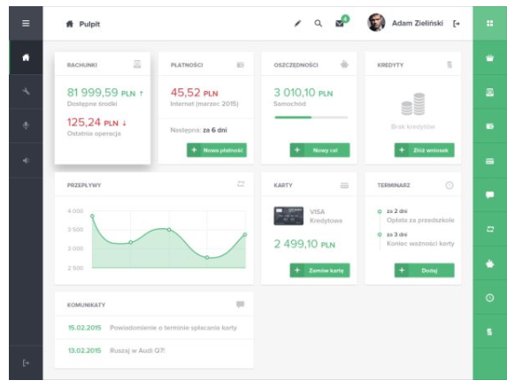Click the Złóż wniosek button
Image resolution: width=514 pixels, height=388 pixels.
coord(424,150)
